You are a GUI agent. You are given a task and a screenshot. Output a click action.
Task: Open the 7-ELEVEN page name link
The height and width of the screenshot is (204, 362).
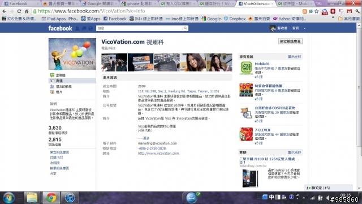point(262,130)
